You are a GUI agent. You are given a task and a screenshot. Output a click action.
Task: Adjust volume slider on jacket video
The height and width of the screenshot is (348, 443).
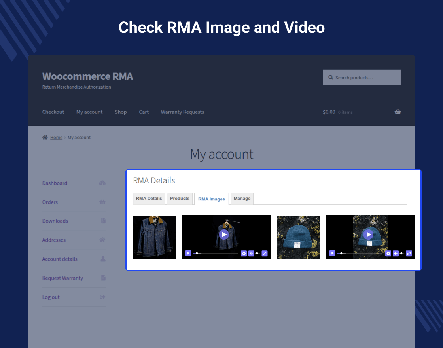pyautogui.click(x=257, y=253)
